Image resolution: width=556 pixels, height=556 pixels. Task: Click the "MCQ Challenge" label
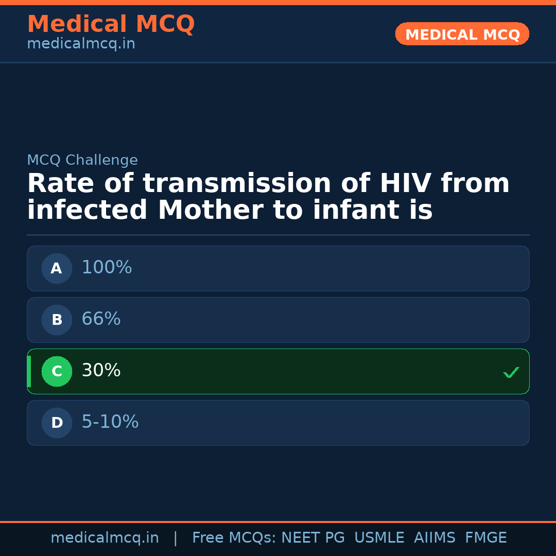coord(82,161)
